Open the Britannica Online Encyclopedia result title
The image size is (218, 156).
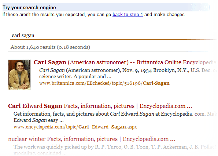(x=125, y=62)
